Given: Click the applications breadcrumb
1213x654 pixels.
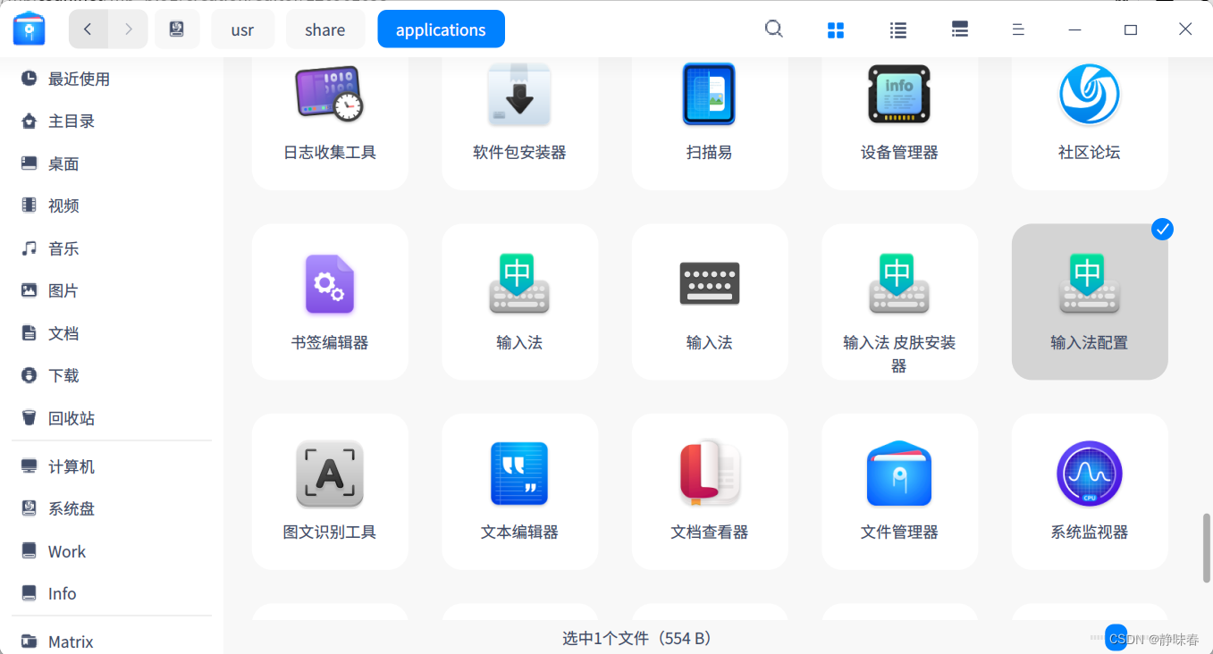Looking at the screenshot, I should 441,29.
